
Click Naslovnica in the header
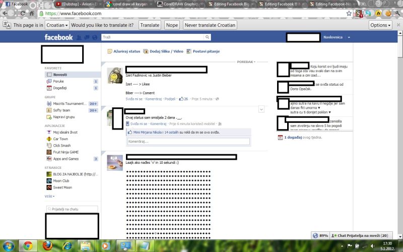[333, 37]
